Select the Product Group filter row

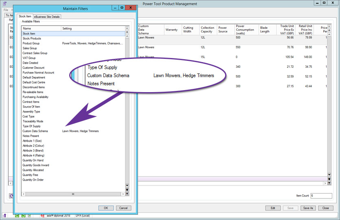pos(73,43)
